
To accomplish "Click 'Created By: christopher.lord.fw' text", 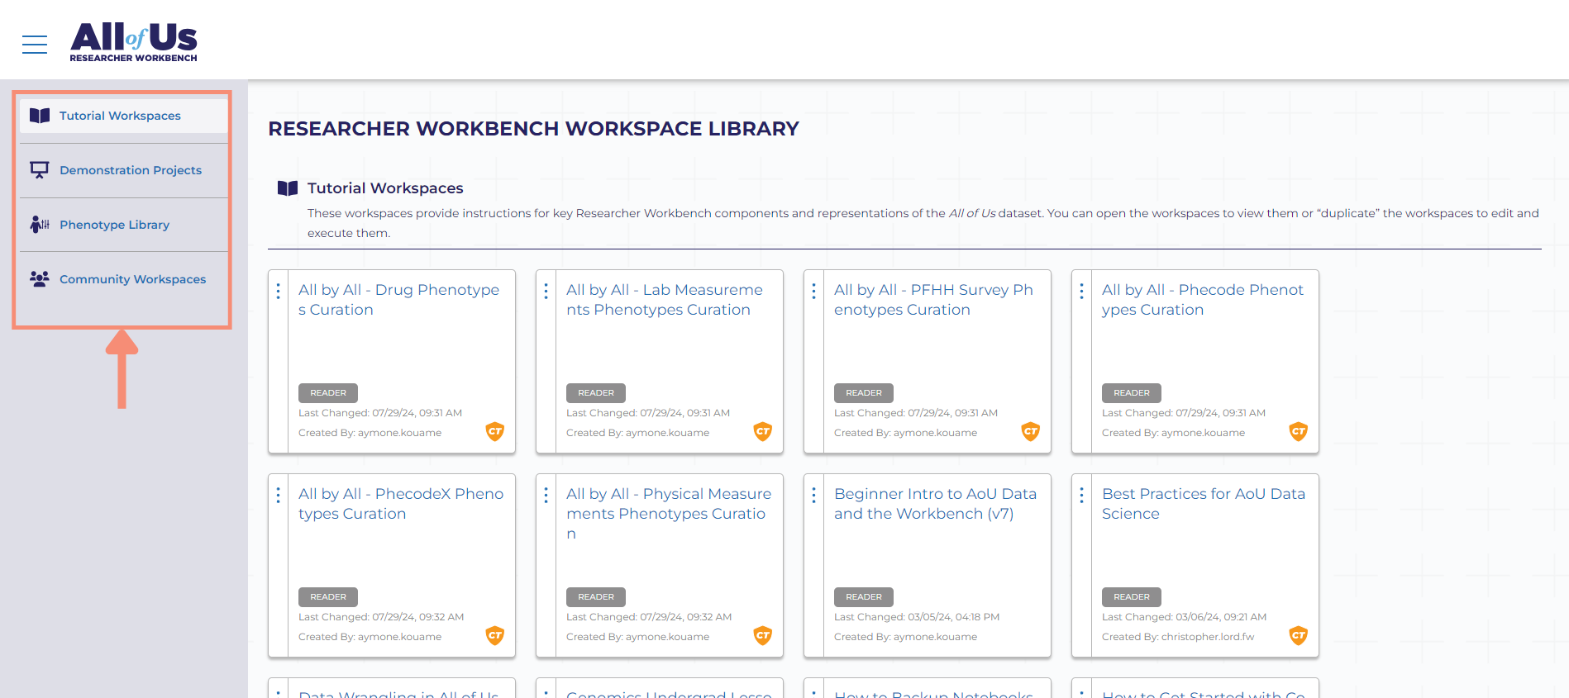I will 1178,637.
